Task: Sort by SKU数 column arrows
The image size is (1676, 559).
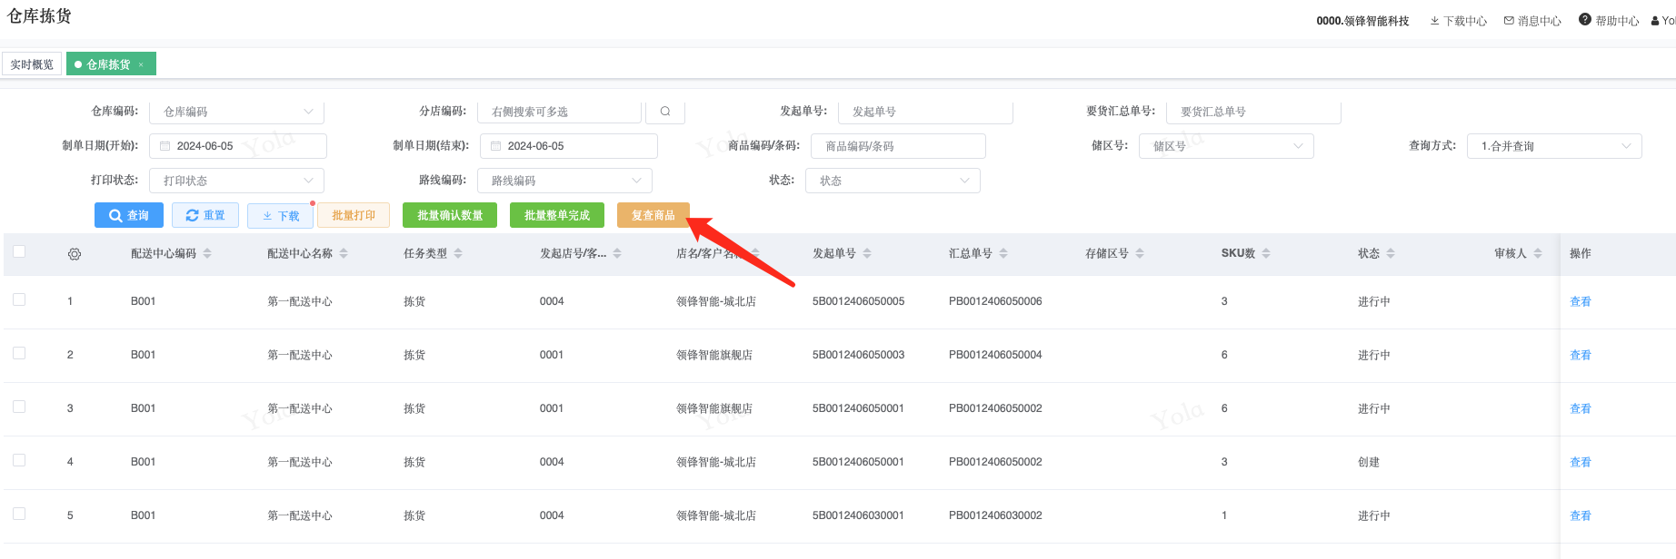Action: (x=1266, y=254)
